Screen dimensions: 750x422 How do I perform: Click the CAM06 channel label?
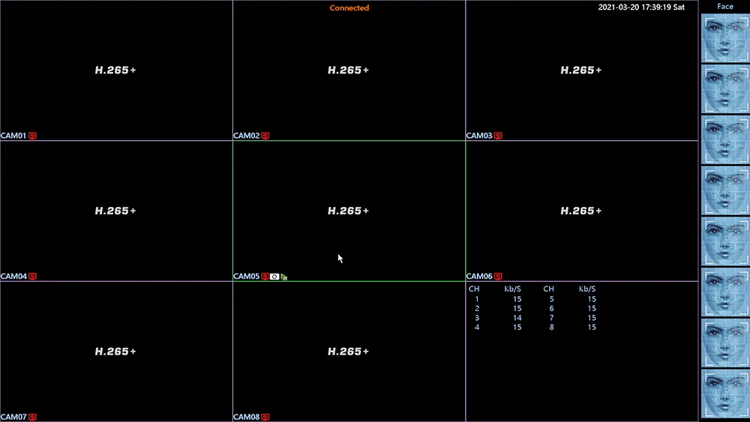click(x=479, y=277)
